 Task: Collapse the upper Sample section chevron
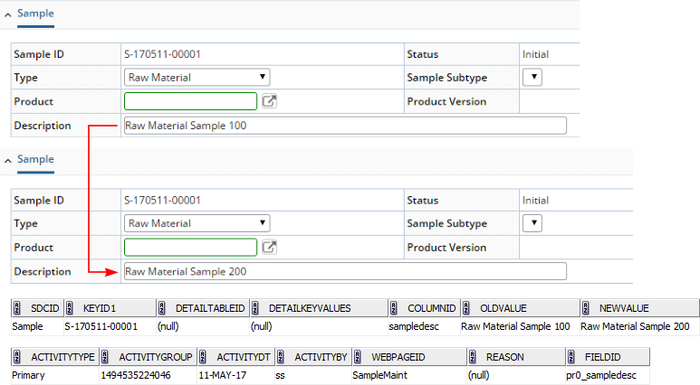[8, 14]
